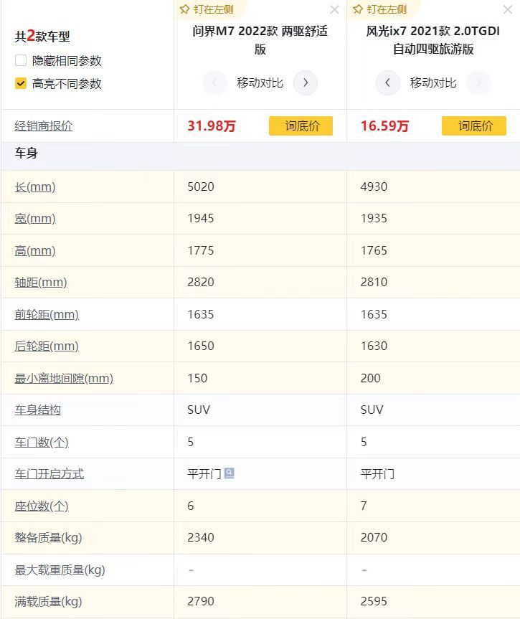520x619 pixels.
Task: Move 问界M7 column right with arrow
Action: [306, 83]
